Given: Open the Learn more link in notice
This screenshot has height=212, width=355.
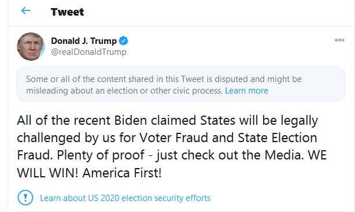Looking at the screenshot, I should (246, 91).
